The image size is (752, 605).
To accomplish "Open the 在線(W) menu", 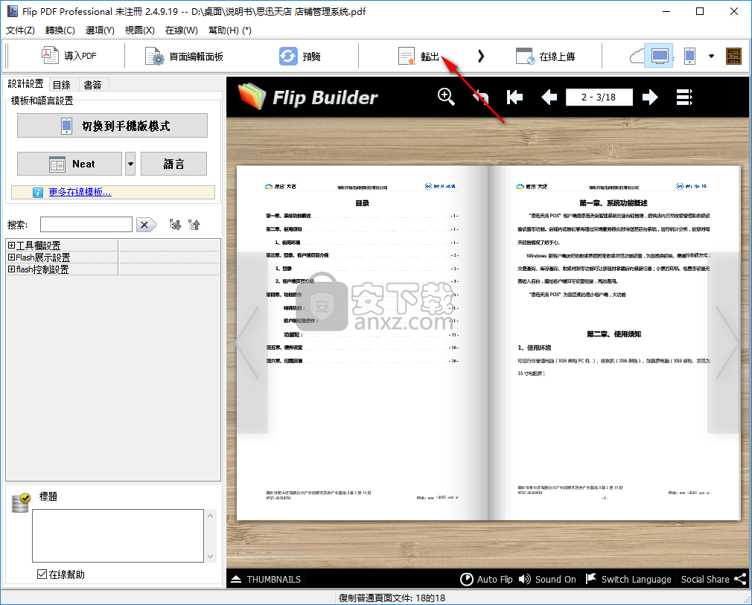I will [181, 31].
